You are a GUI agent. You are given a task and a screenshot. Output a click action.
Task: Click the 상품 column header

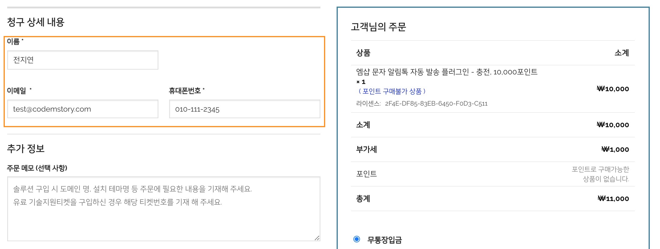click(x=363, y=53)
